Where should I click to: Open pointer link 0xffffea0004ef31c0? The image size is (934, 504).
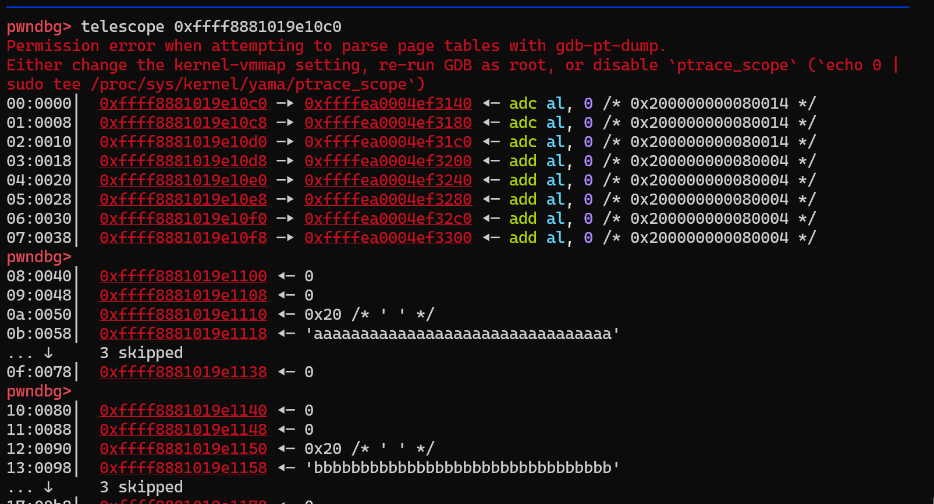tap(388, 142)
